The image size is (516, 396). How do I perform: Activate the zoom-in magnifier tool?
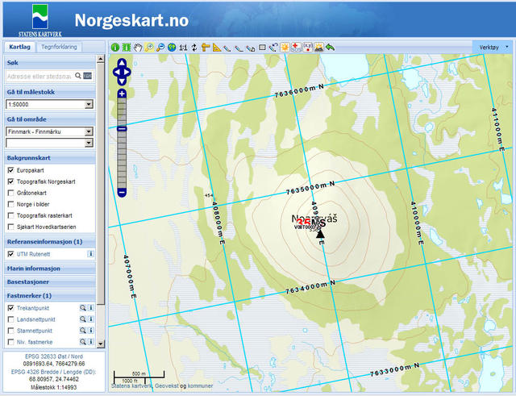(150, 48)
